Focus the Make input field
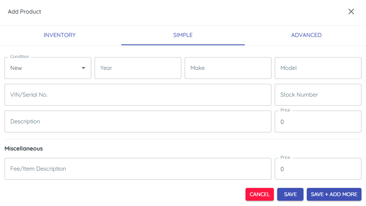Screen dimensions: 366x206 [228, 68]
